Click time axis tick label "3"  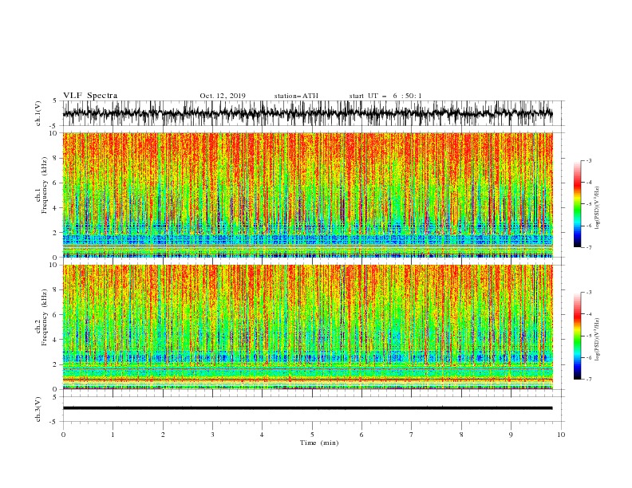tap(212, 435)
